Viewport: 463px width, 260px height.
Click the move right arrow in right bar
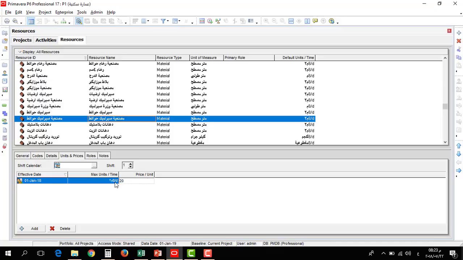[x=459, y=170]
